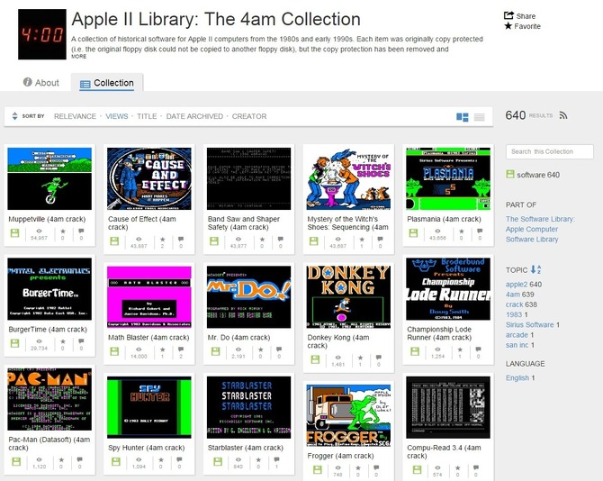Screen dimensions: 603x481
Task: Open Championship Lode Runner title link
Action: [x=439, y=333]
